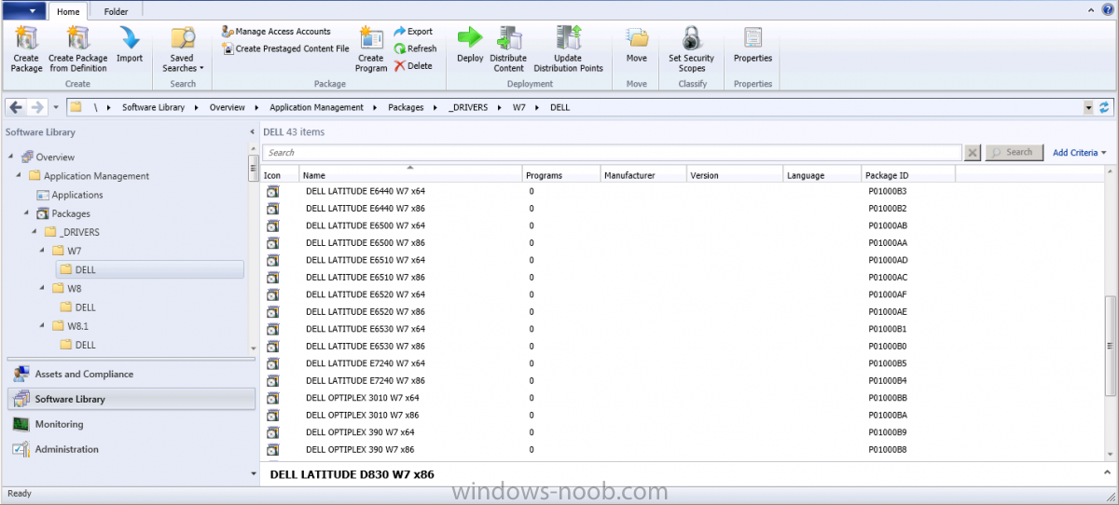This screenshot has height=505, width=1119.
Task: Clear the search with X button
Action: coord(973,153)
